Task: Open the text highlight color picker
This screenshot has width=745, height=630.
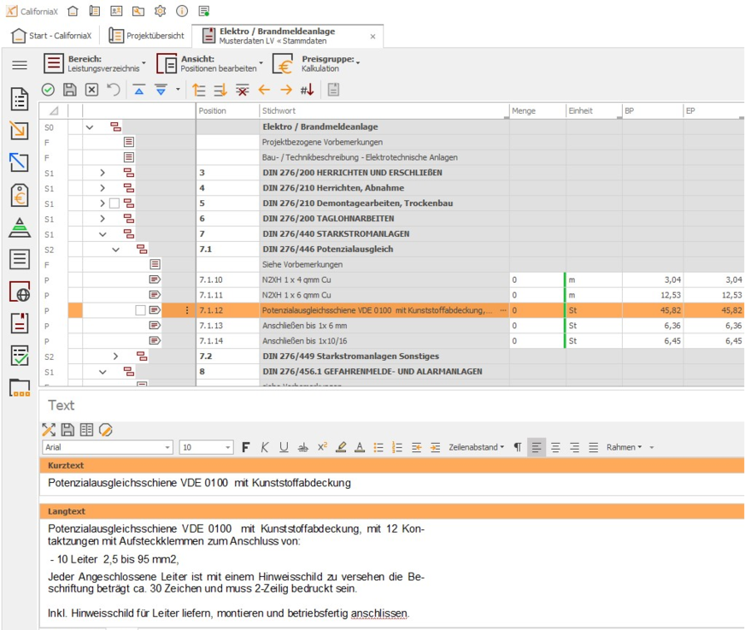Action: pos(341,447)
